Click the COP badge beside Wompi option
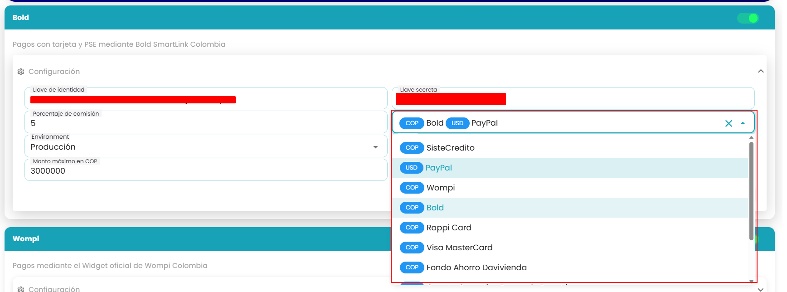This screenshot has height=292, width=787. [412, 188]
